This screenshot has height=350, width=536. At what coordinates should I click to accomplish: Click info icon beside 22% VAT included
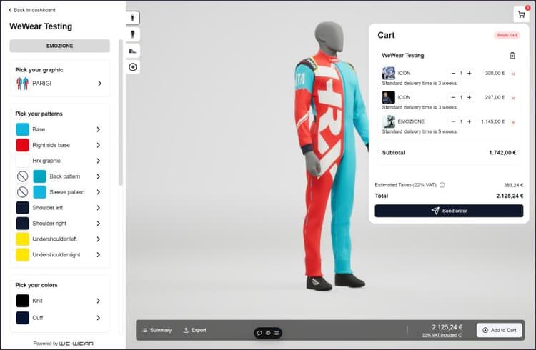click(x=460, y=335)
